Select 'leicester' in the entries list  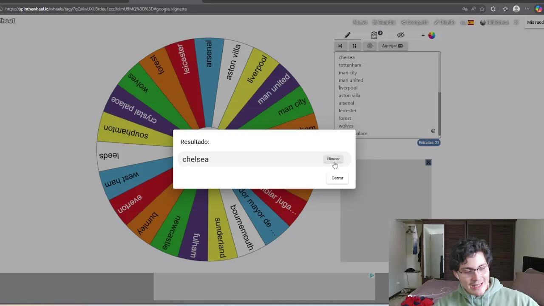347,111
